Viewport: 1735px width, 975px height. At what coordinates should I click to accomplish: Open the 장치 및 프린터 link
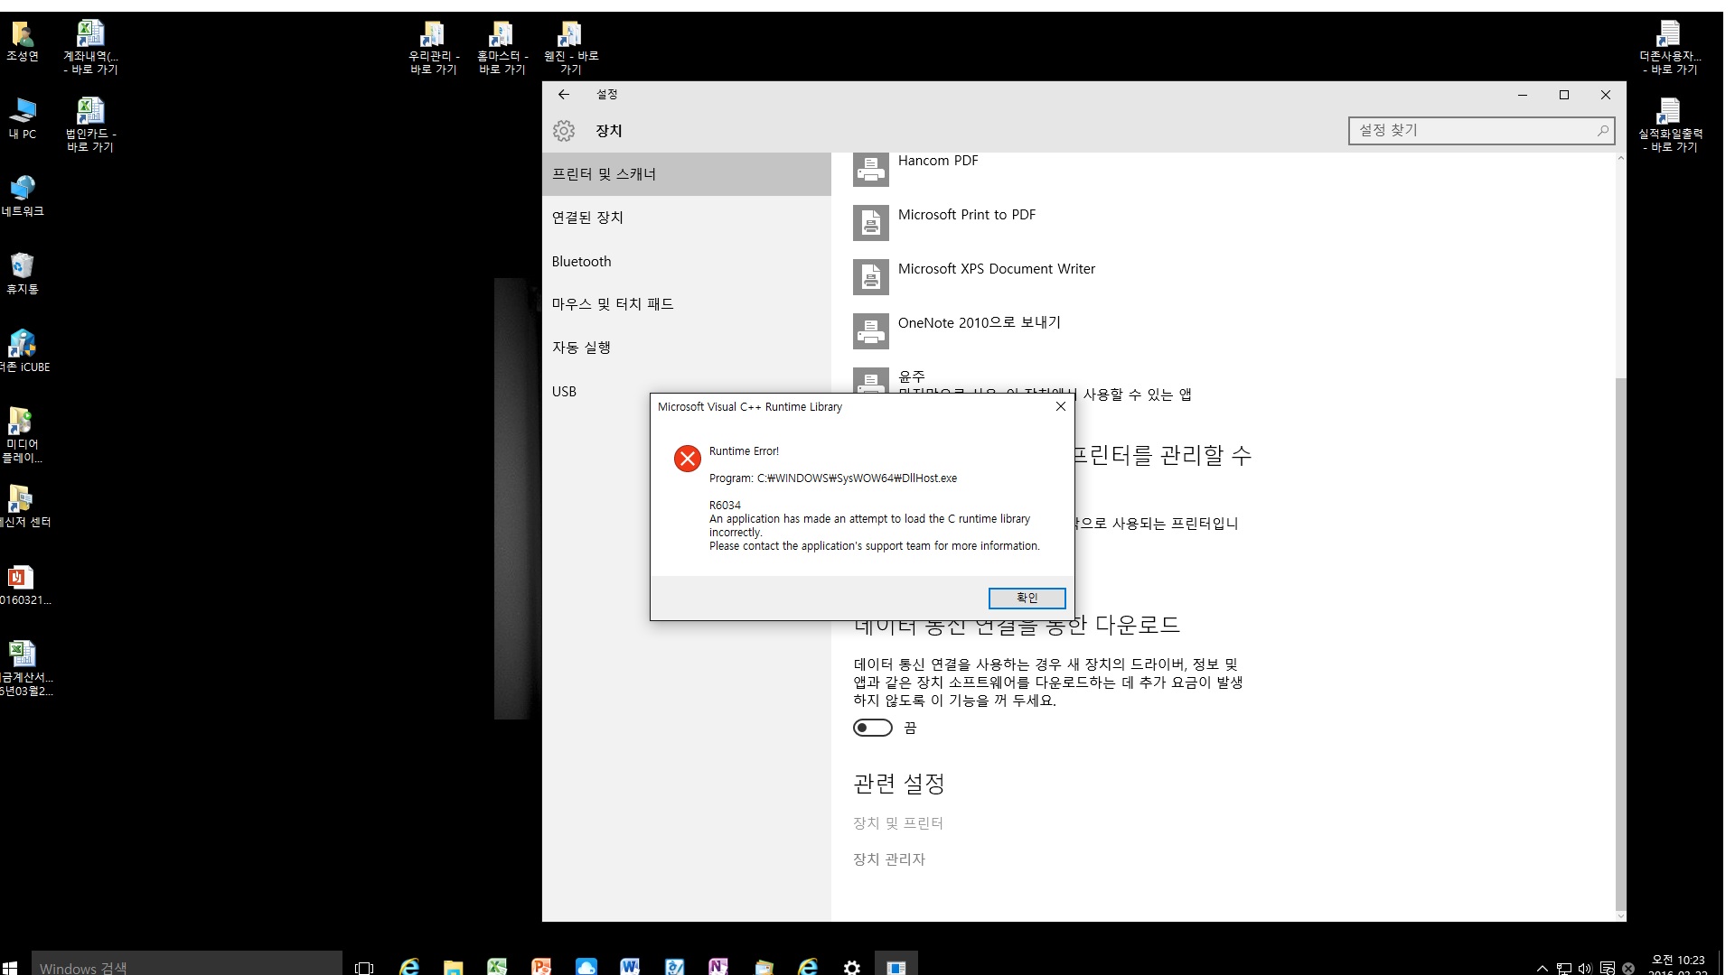pos(897,823)
